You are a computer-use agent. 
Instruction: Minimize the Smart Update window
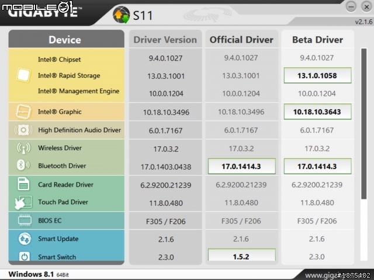click(351, 6)
